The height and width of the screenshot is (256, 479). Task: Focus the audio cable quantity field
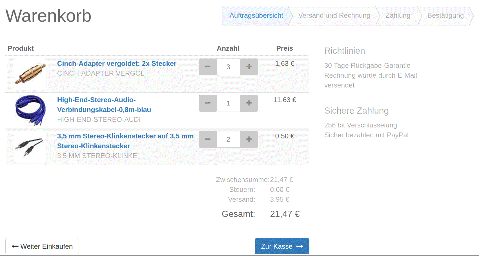228,103
